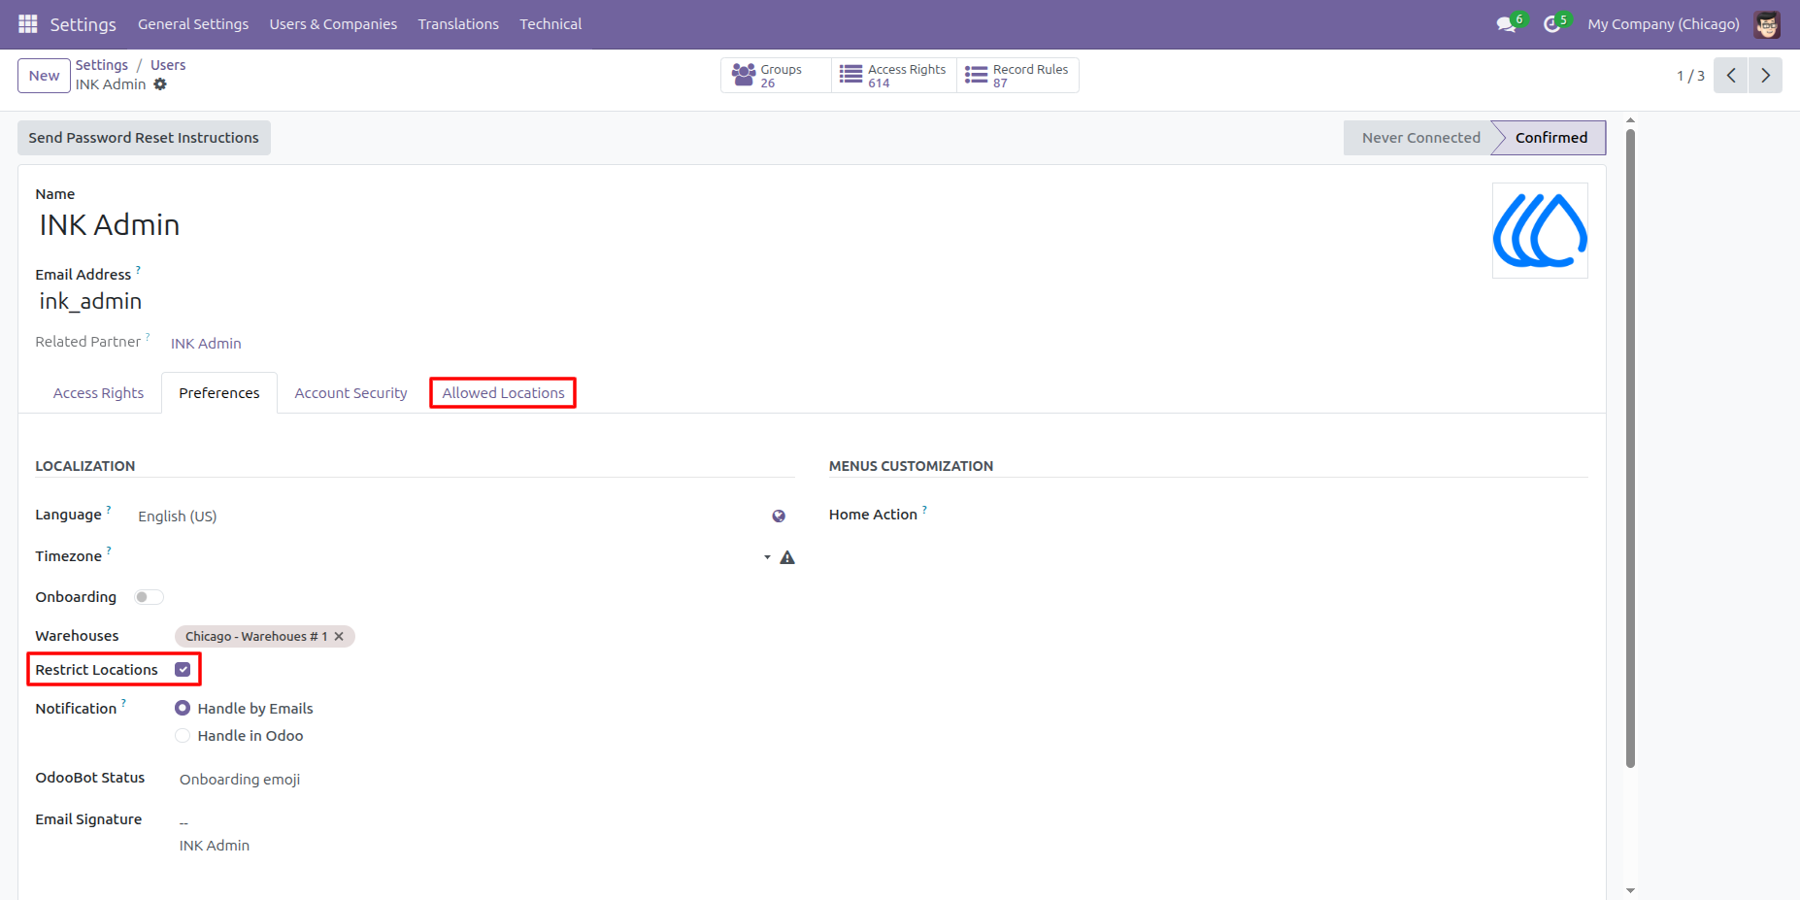Go to next record arrow
Viewport: 1800px width, 900px height.
click(1765, 76)
